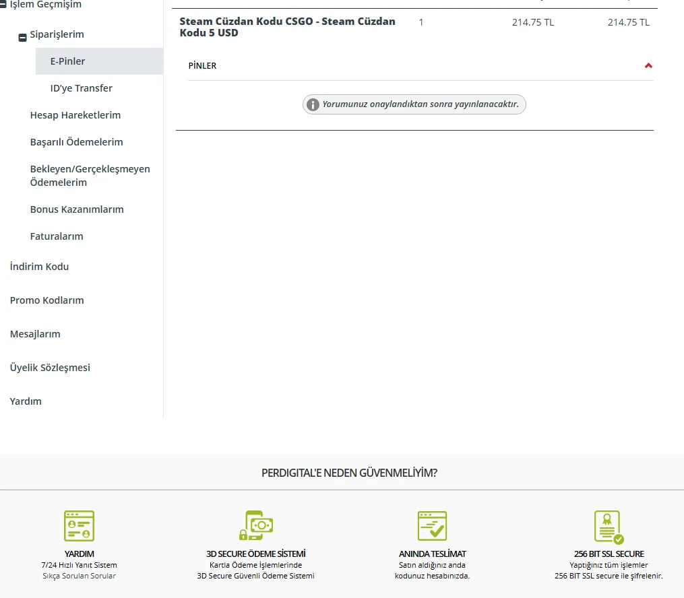Click the info icon in the comment notice
The width and height of the screenshot is (684, 598).
312,104
